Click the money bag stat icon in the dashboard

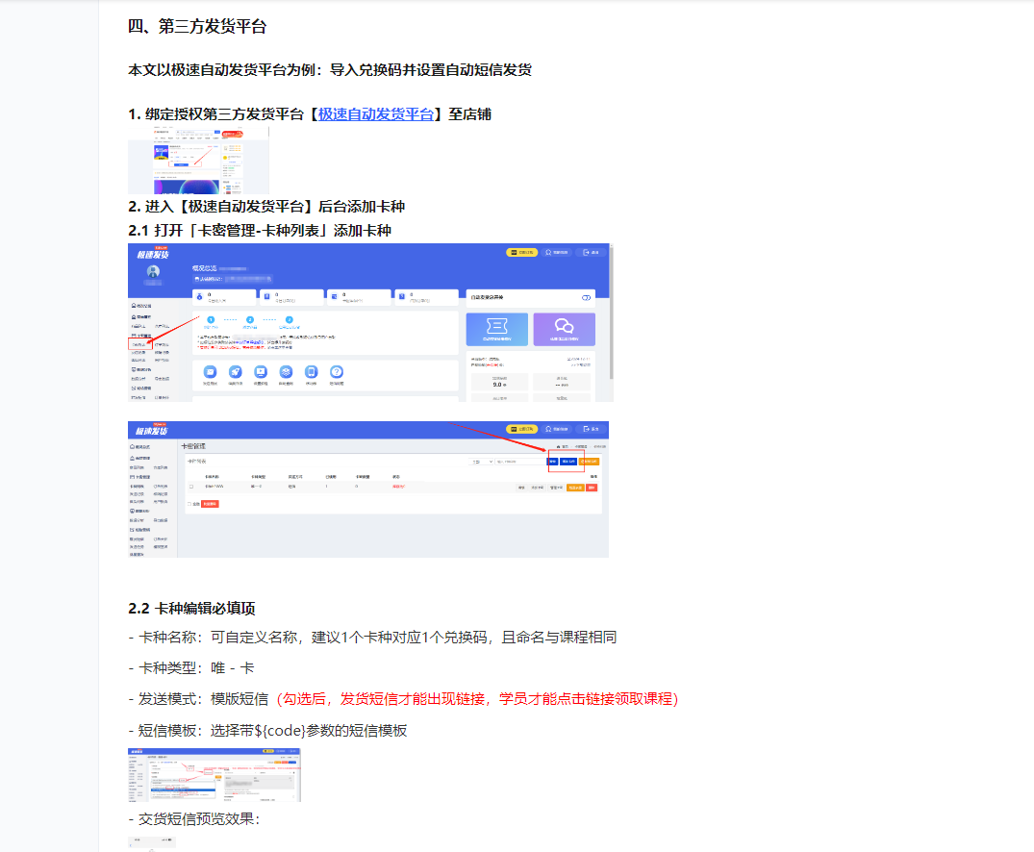pos(200,297)
